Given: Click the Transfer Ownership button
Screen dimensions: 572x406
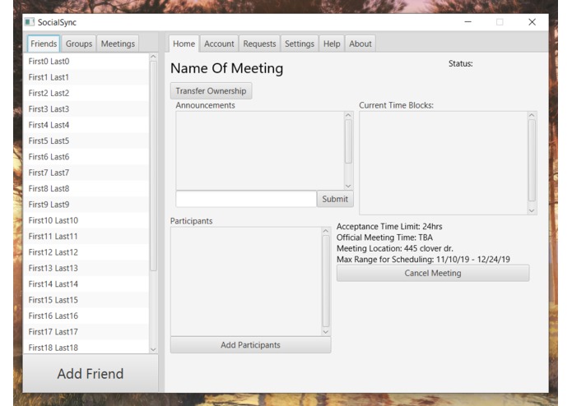Looking at the screenshot, I should click(211, 90).
